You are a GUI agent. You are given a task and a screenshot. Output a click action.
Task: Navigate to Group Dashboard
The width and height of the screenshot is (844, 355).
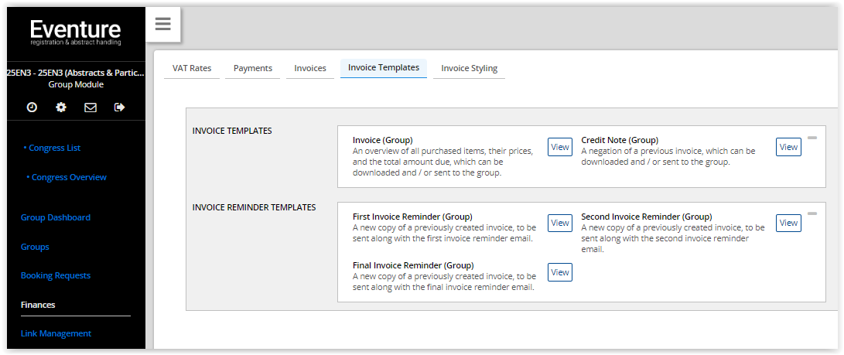(x=56, y=217)
